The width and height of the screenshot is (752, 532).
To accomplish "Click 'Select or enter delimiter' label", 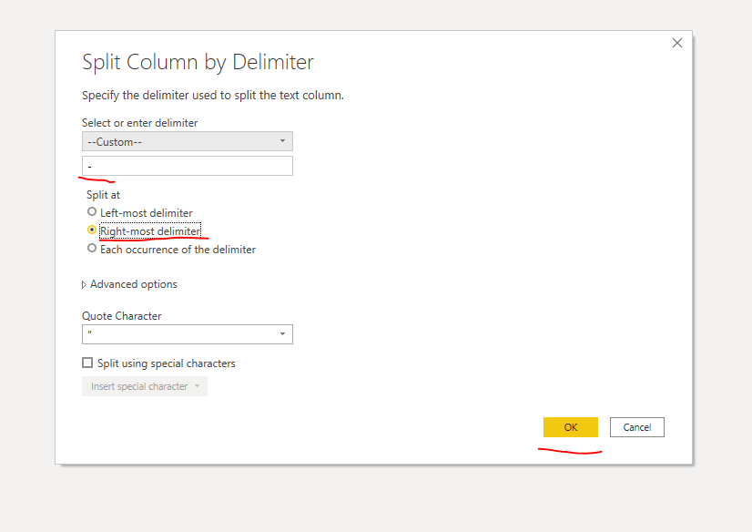I will 139,123.
